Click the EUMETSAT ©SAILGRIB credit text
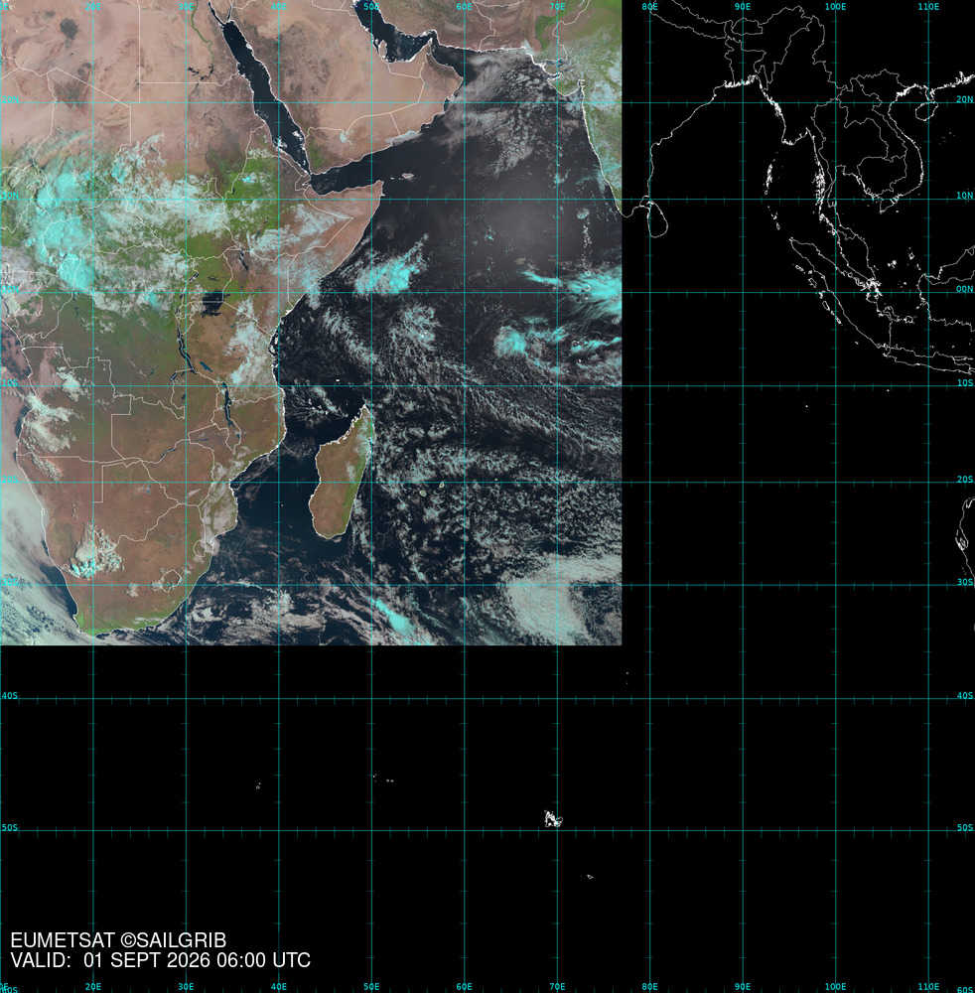Viewport: 975px width, 993px height. (118, 940)
